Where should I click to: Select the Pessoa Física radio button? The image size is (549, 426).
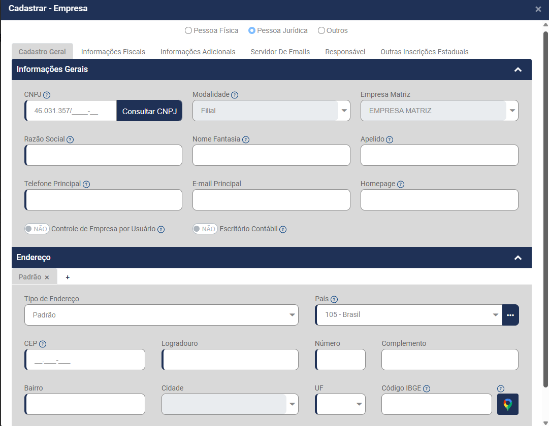188,30
